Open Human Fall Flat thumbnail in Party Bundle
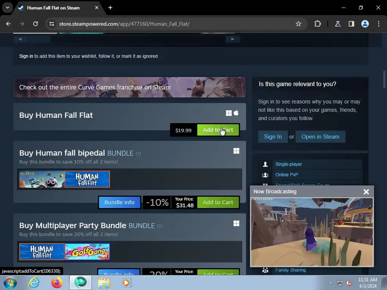The width and height of the screenshot is (387, 290). coord(42,252)
